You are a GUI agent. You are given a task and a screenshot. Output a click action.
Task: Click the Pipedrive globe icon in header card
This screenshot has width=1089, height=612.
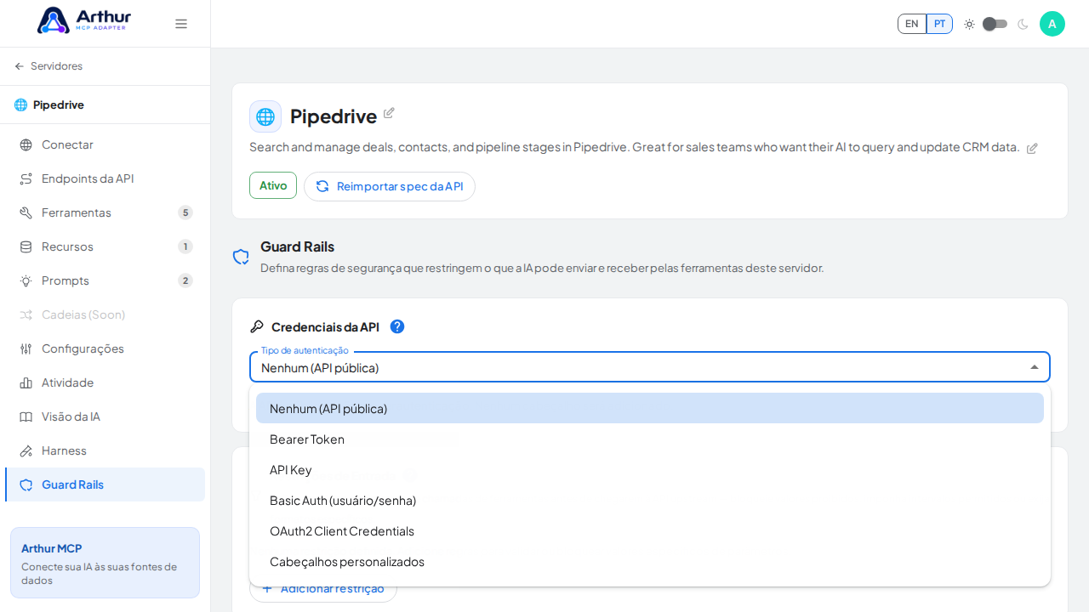point(265,116)
